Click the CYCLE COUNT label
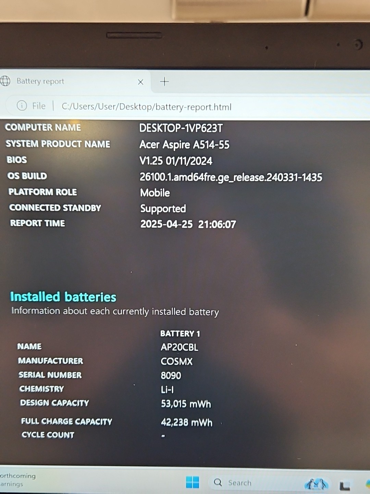This screenshot has height=494, width=370. 48,435
